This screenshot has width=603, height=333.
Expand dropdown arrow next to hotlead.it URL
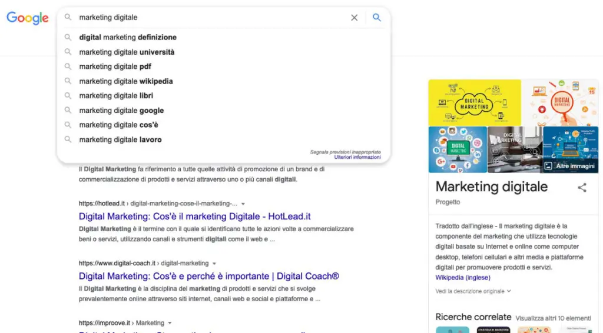click(x=243, y=204)
